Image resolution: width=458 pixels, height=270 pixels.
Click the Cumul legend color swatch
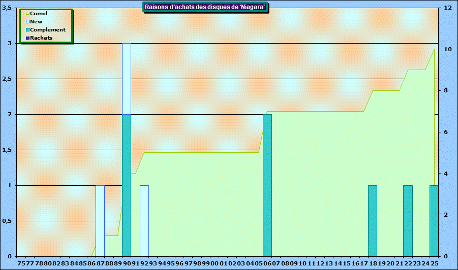coord(27,14)
